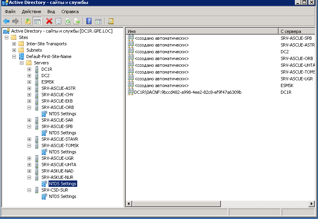The height and width of the screenshot is (219, 318).
Task: Click the Export list toolbar icon
Action: pos(77,21)
